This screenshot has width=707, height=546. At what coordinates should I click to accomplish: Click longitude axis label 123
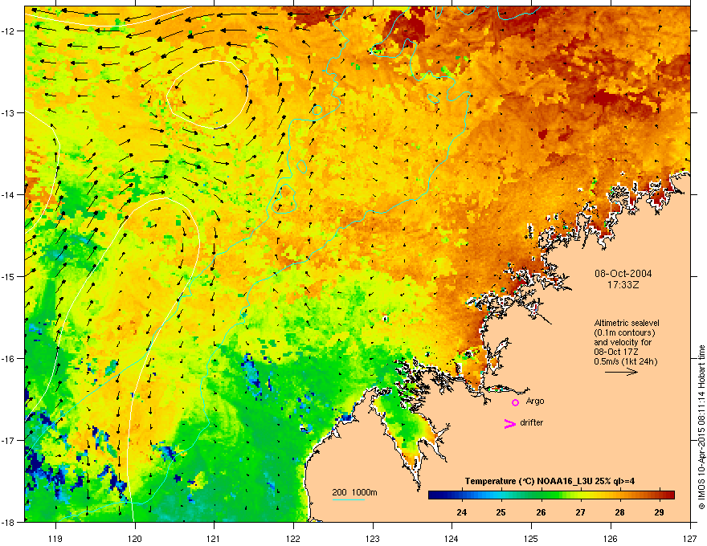373,538
